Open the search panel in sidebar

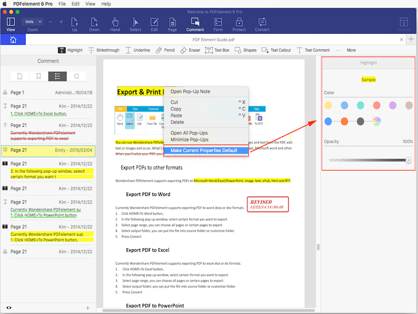click(76, 76)
